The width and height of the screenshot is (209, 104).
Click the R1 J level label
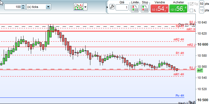point(192,68)
